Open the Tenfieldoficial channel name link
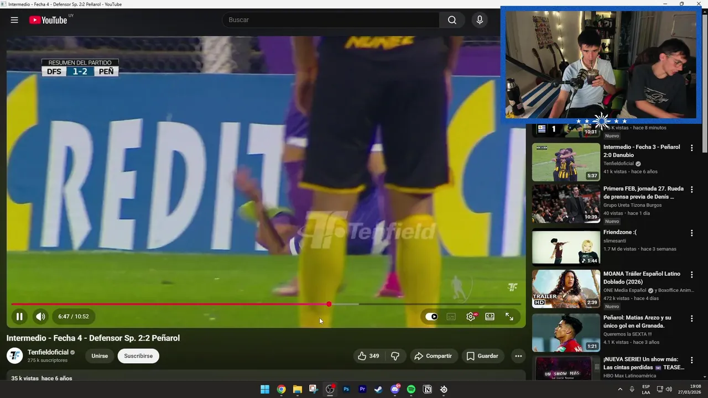Screen dimensions: 708x398 tap(48, 352)
